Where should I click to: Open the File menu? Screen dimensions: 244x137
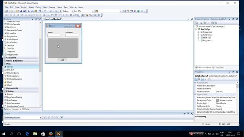coord(6,7)
